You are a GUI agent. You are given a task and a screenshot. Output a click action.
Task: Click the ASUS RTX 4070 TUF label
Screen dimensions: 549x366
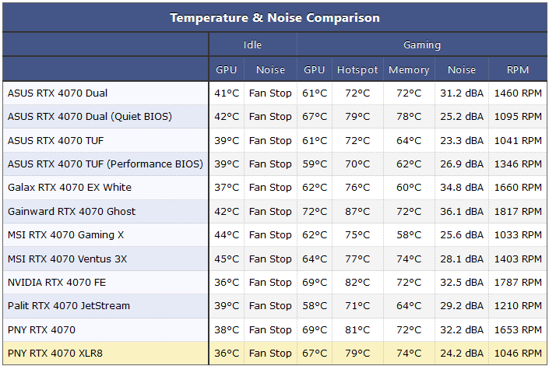(55, 140)
